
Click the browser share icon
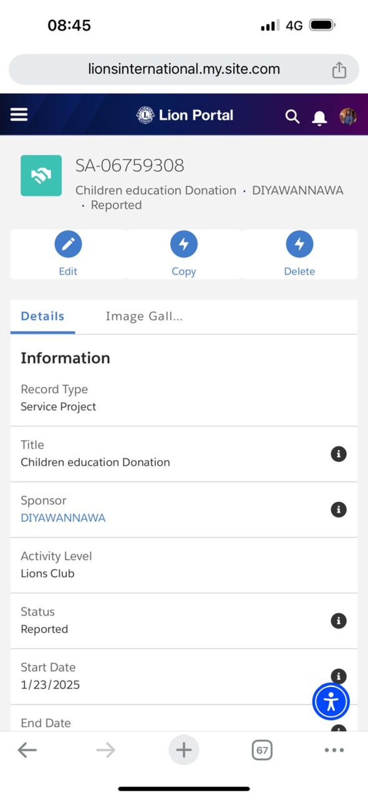click(339, 70)
